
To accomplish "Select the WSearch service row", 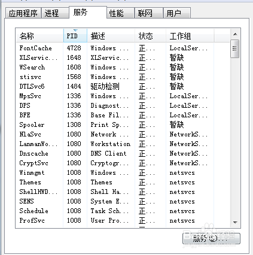I will click(x=123, y=67).
